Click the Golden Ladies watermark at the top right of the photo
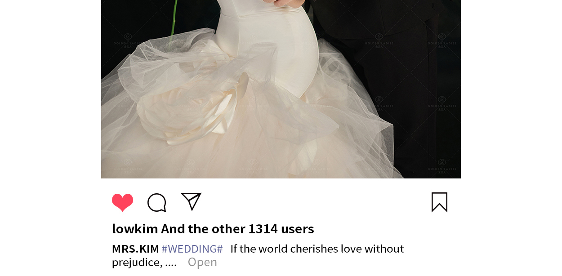The image size is (562, 276). tap(442, 40)
